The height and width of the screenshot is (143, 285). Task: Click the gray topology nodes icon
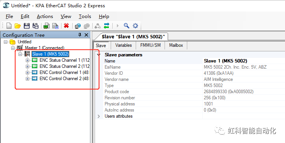98,26
